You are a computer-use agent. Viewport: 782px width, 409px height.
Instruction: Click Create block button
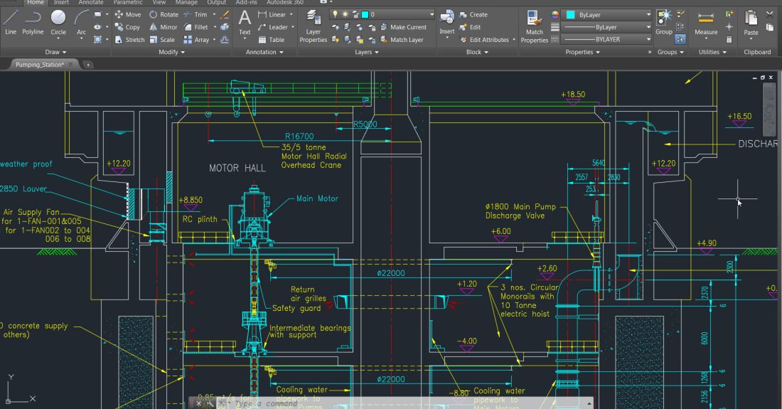tap(473, 14)
